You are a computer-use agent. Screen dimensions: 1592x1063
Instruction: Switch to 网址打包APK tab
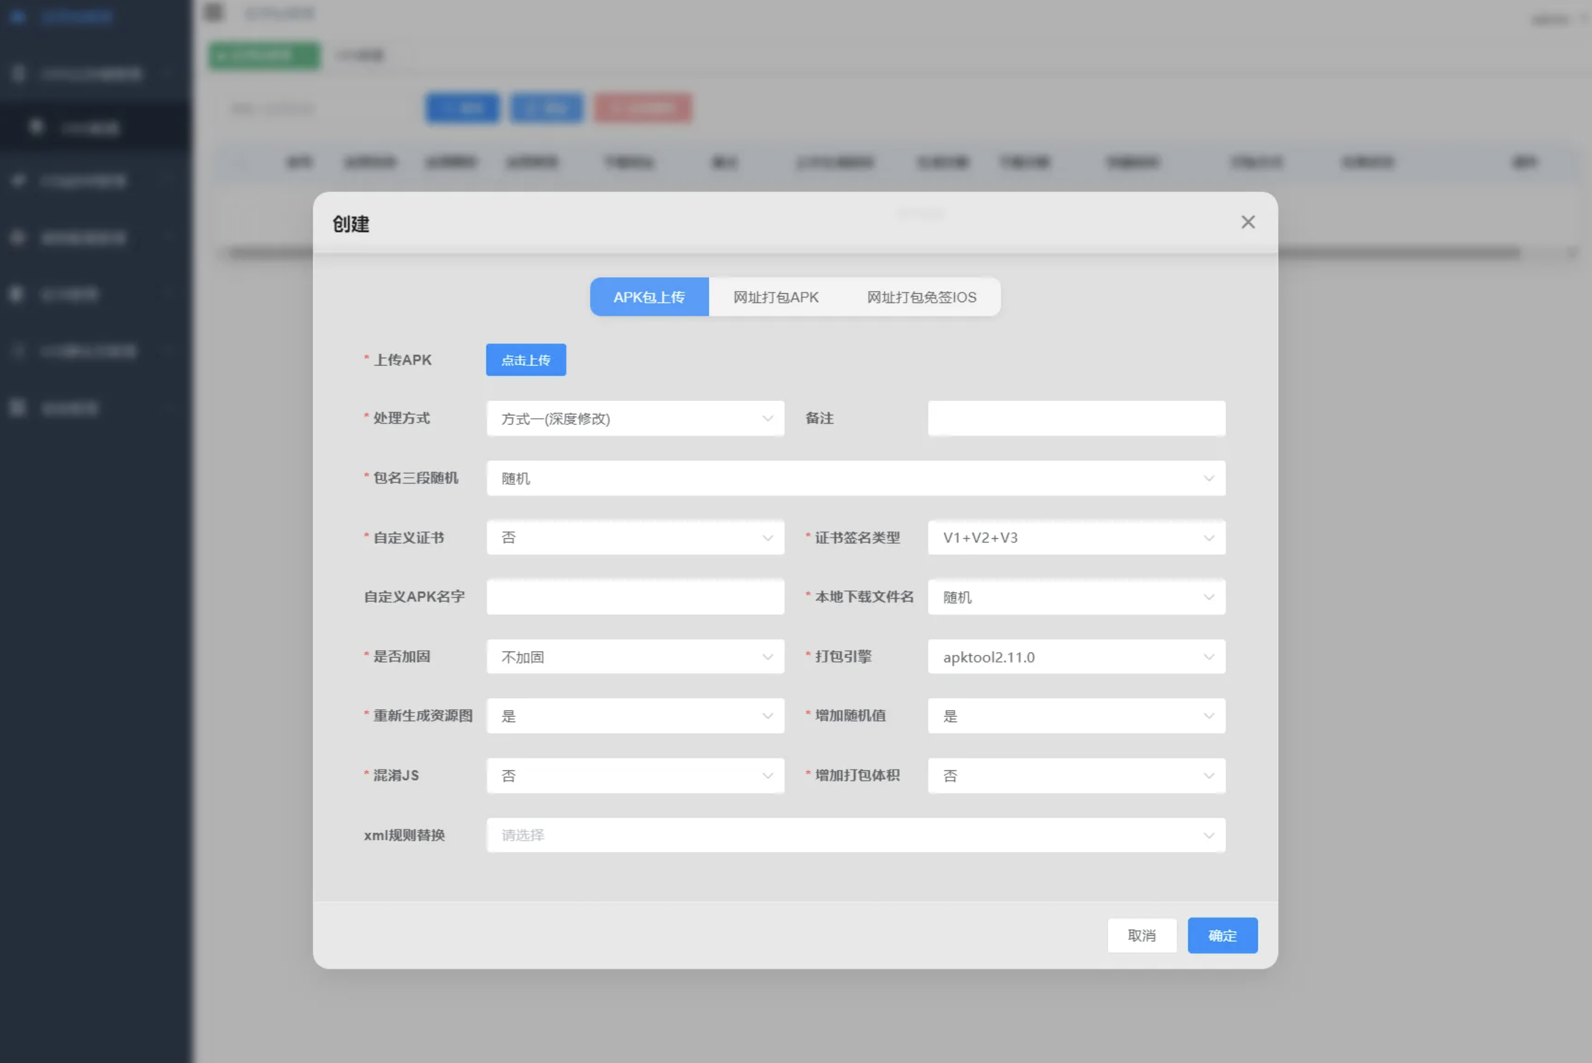click(775, 297)
